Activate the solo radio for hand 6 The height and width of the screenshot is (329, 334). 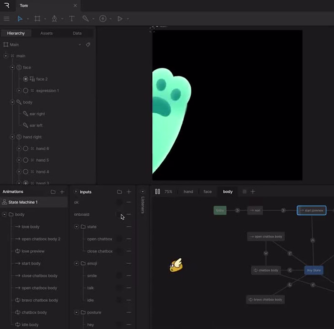[25, 149]
